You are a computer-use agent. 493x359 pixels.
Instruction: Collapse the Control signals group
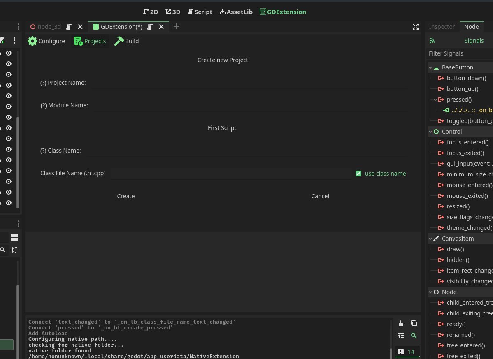[430, 132]
